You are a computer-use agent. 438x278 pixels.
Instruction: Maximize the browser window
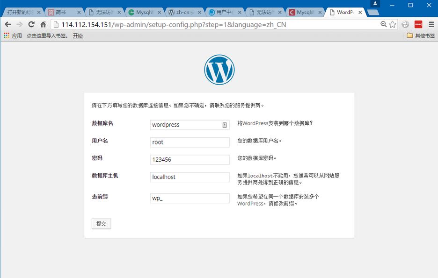click(x=410, y=5)
